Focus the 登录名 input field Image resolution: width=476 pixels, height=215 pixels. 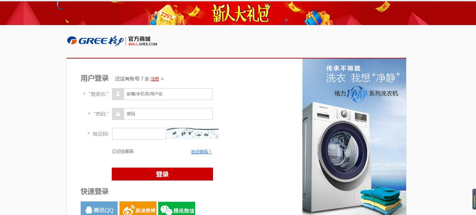point(168,94)
